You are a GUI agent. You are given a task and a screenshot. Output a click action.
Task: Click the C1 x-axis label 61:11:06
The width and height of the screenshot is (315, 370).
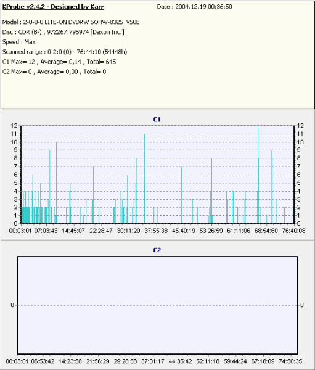239,231
